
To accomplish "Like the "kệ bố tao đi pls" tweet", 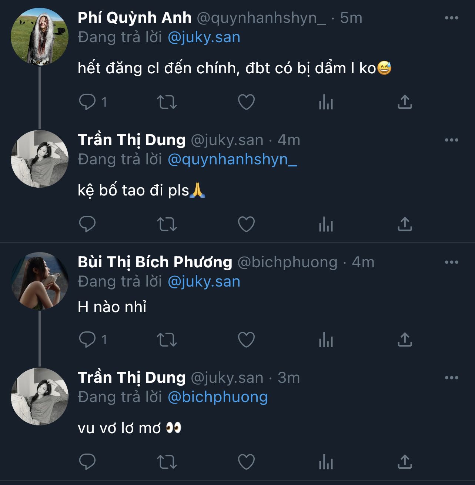I will 246,224.
